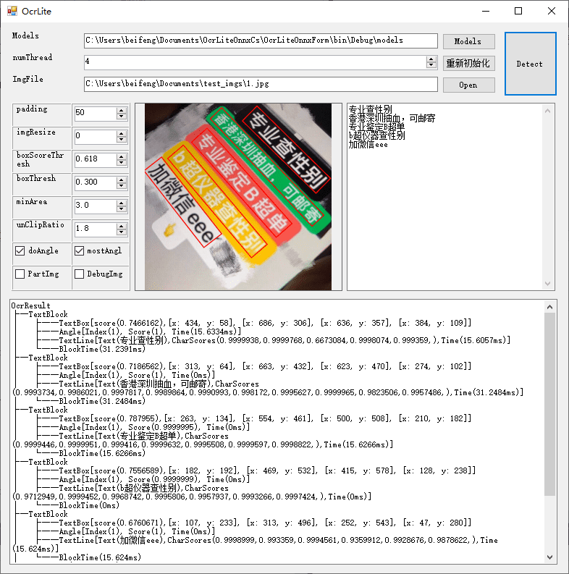Click into the numThread value field
Screen dimensions: 569x574
coord(255,62)
